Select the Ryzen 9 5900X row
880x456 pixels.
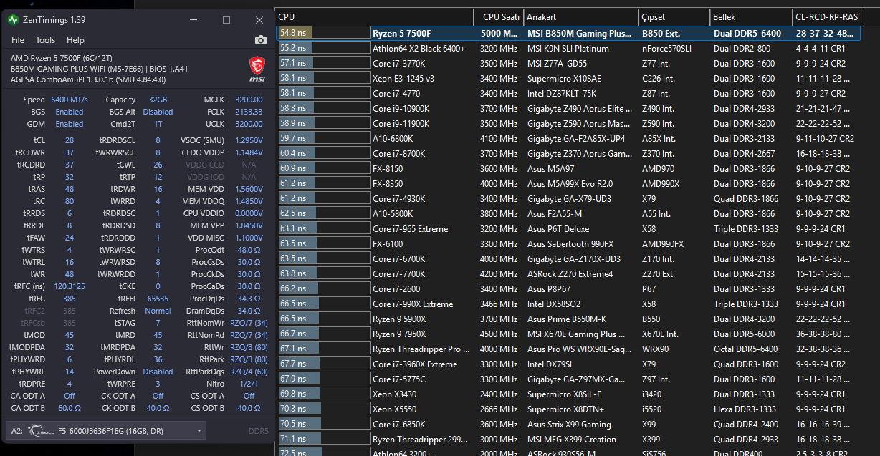tap(569, 319)
